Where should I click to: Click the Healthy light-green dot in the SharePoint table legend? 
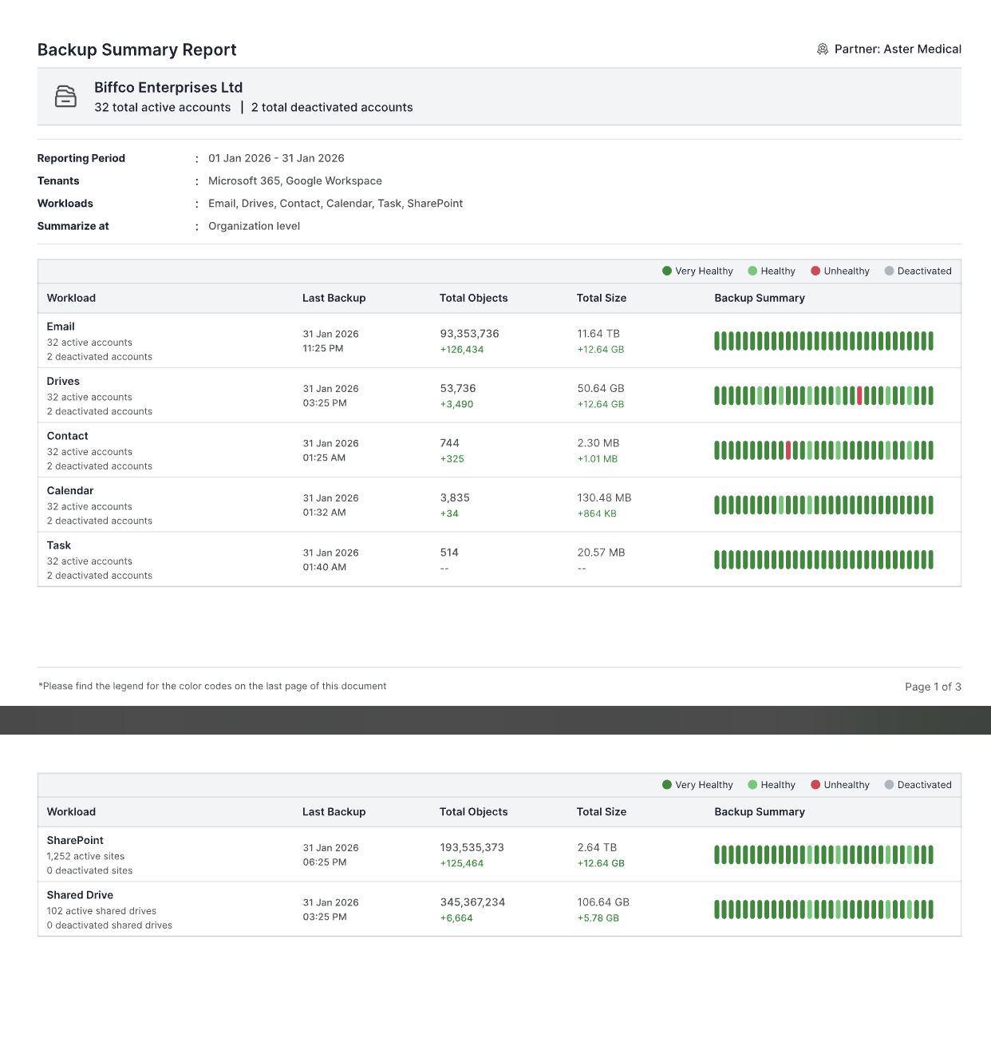[x=752, y=785]
